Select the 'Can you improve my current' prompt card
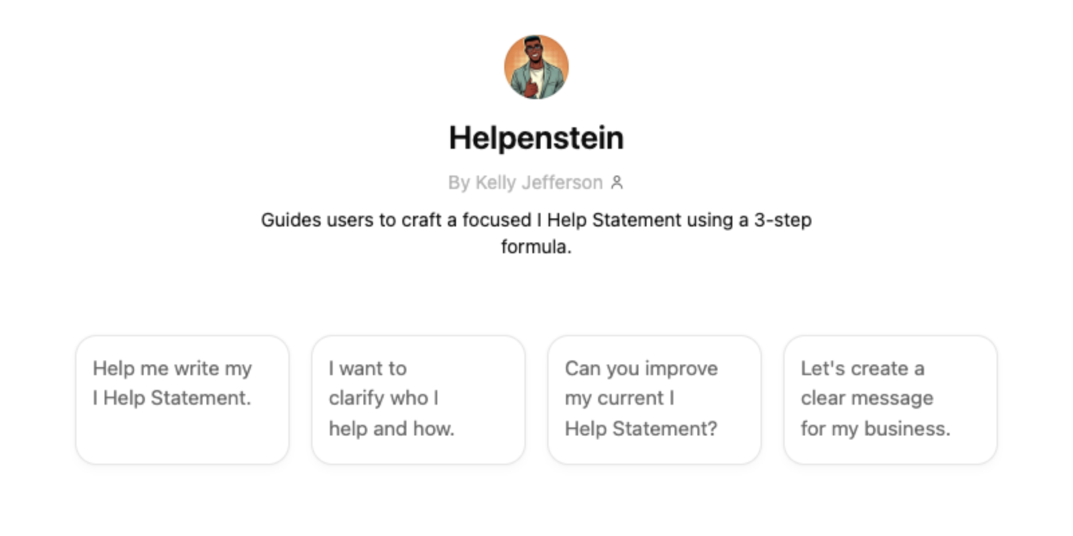 655,400
